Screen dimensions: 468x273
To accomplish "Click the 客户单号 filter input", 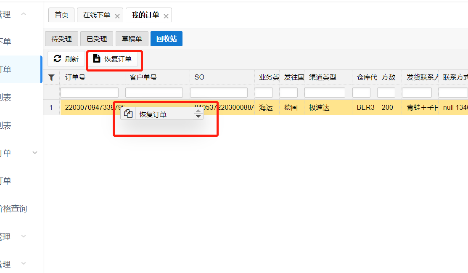I will [x=154, y=93].
